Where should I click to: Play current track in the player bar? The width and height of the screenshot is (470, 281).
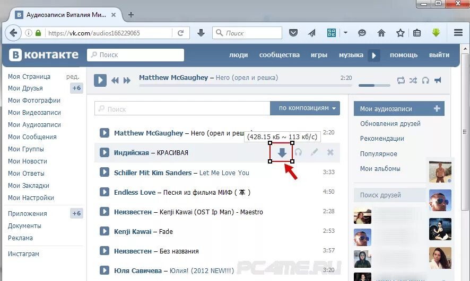click(100, 80)
